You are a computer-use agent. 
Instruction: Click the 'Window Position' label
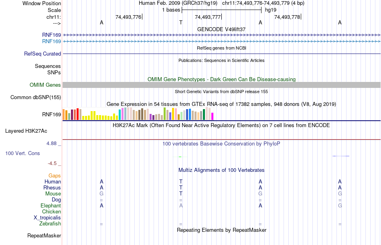pyautogui.click(x=42, y=3)
